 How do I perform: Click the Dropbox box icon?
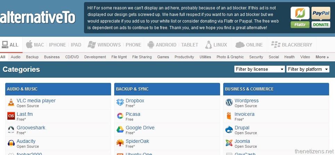coord(120,102)
